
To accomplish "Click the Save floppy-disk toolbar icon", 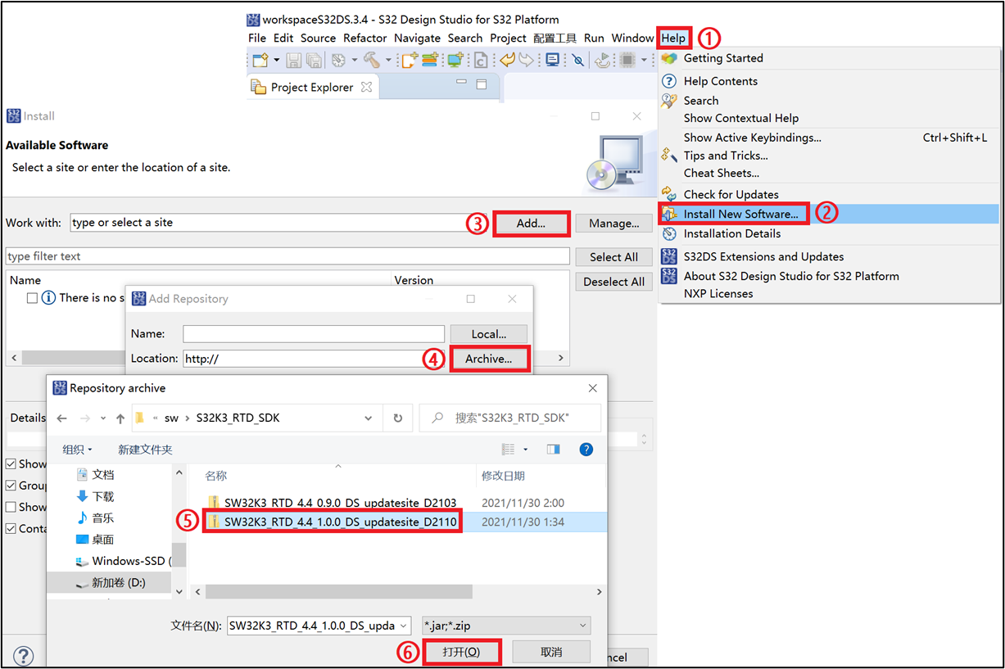I will [294, 60].
